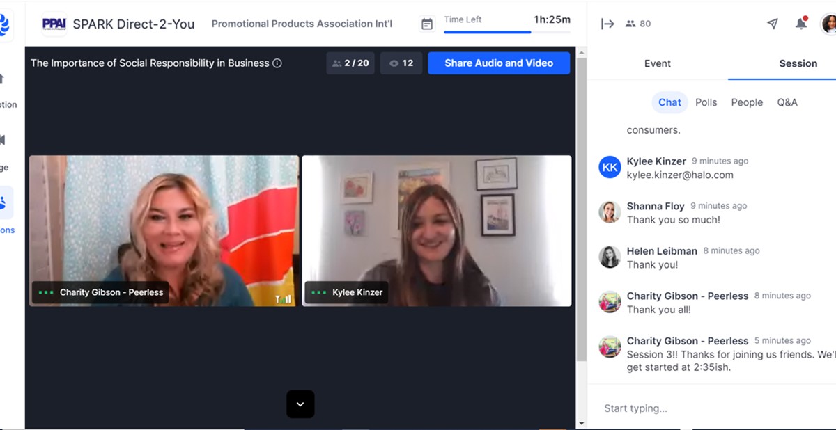Click the 2/20 participants on-screen badge

pos(350,63)
